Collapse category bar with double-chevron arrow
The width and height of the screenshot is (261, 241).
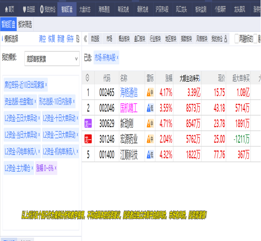pos(85,39)
